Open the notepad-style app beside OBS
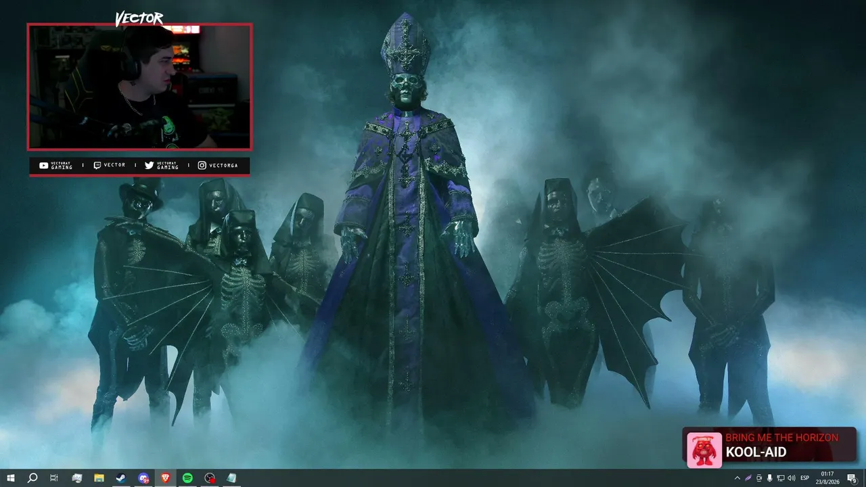This screenshot has height=487, width=866. (232, 478)
